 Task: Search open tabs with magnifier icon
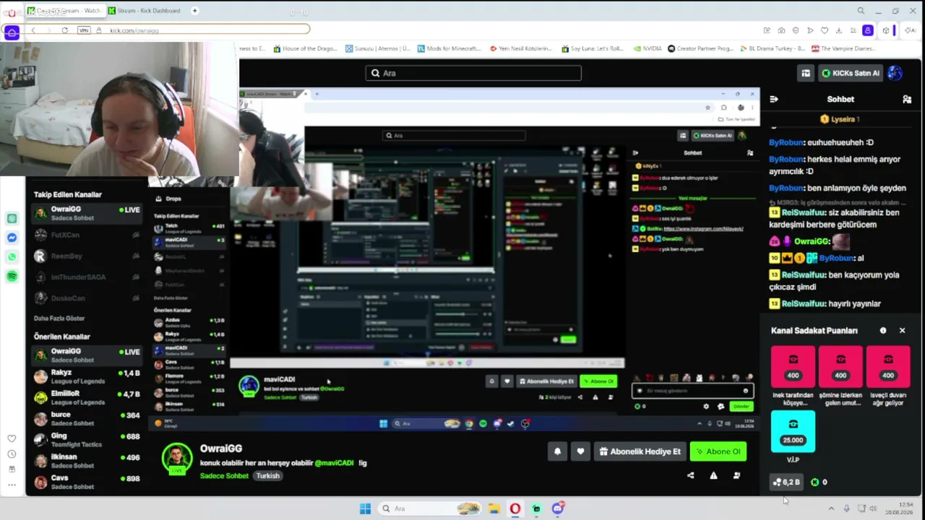pyautogui.click(x=861, y=11)
